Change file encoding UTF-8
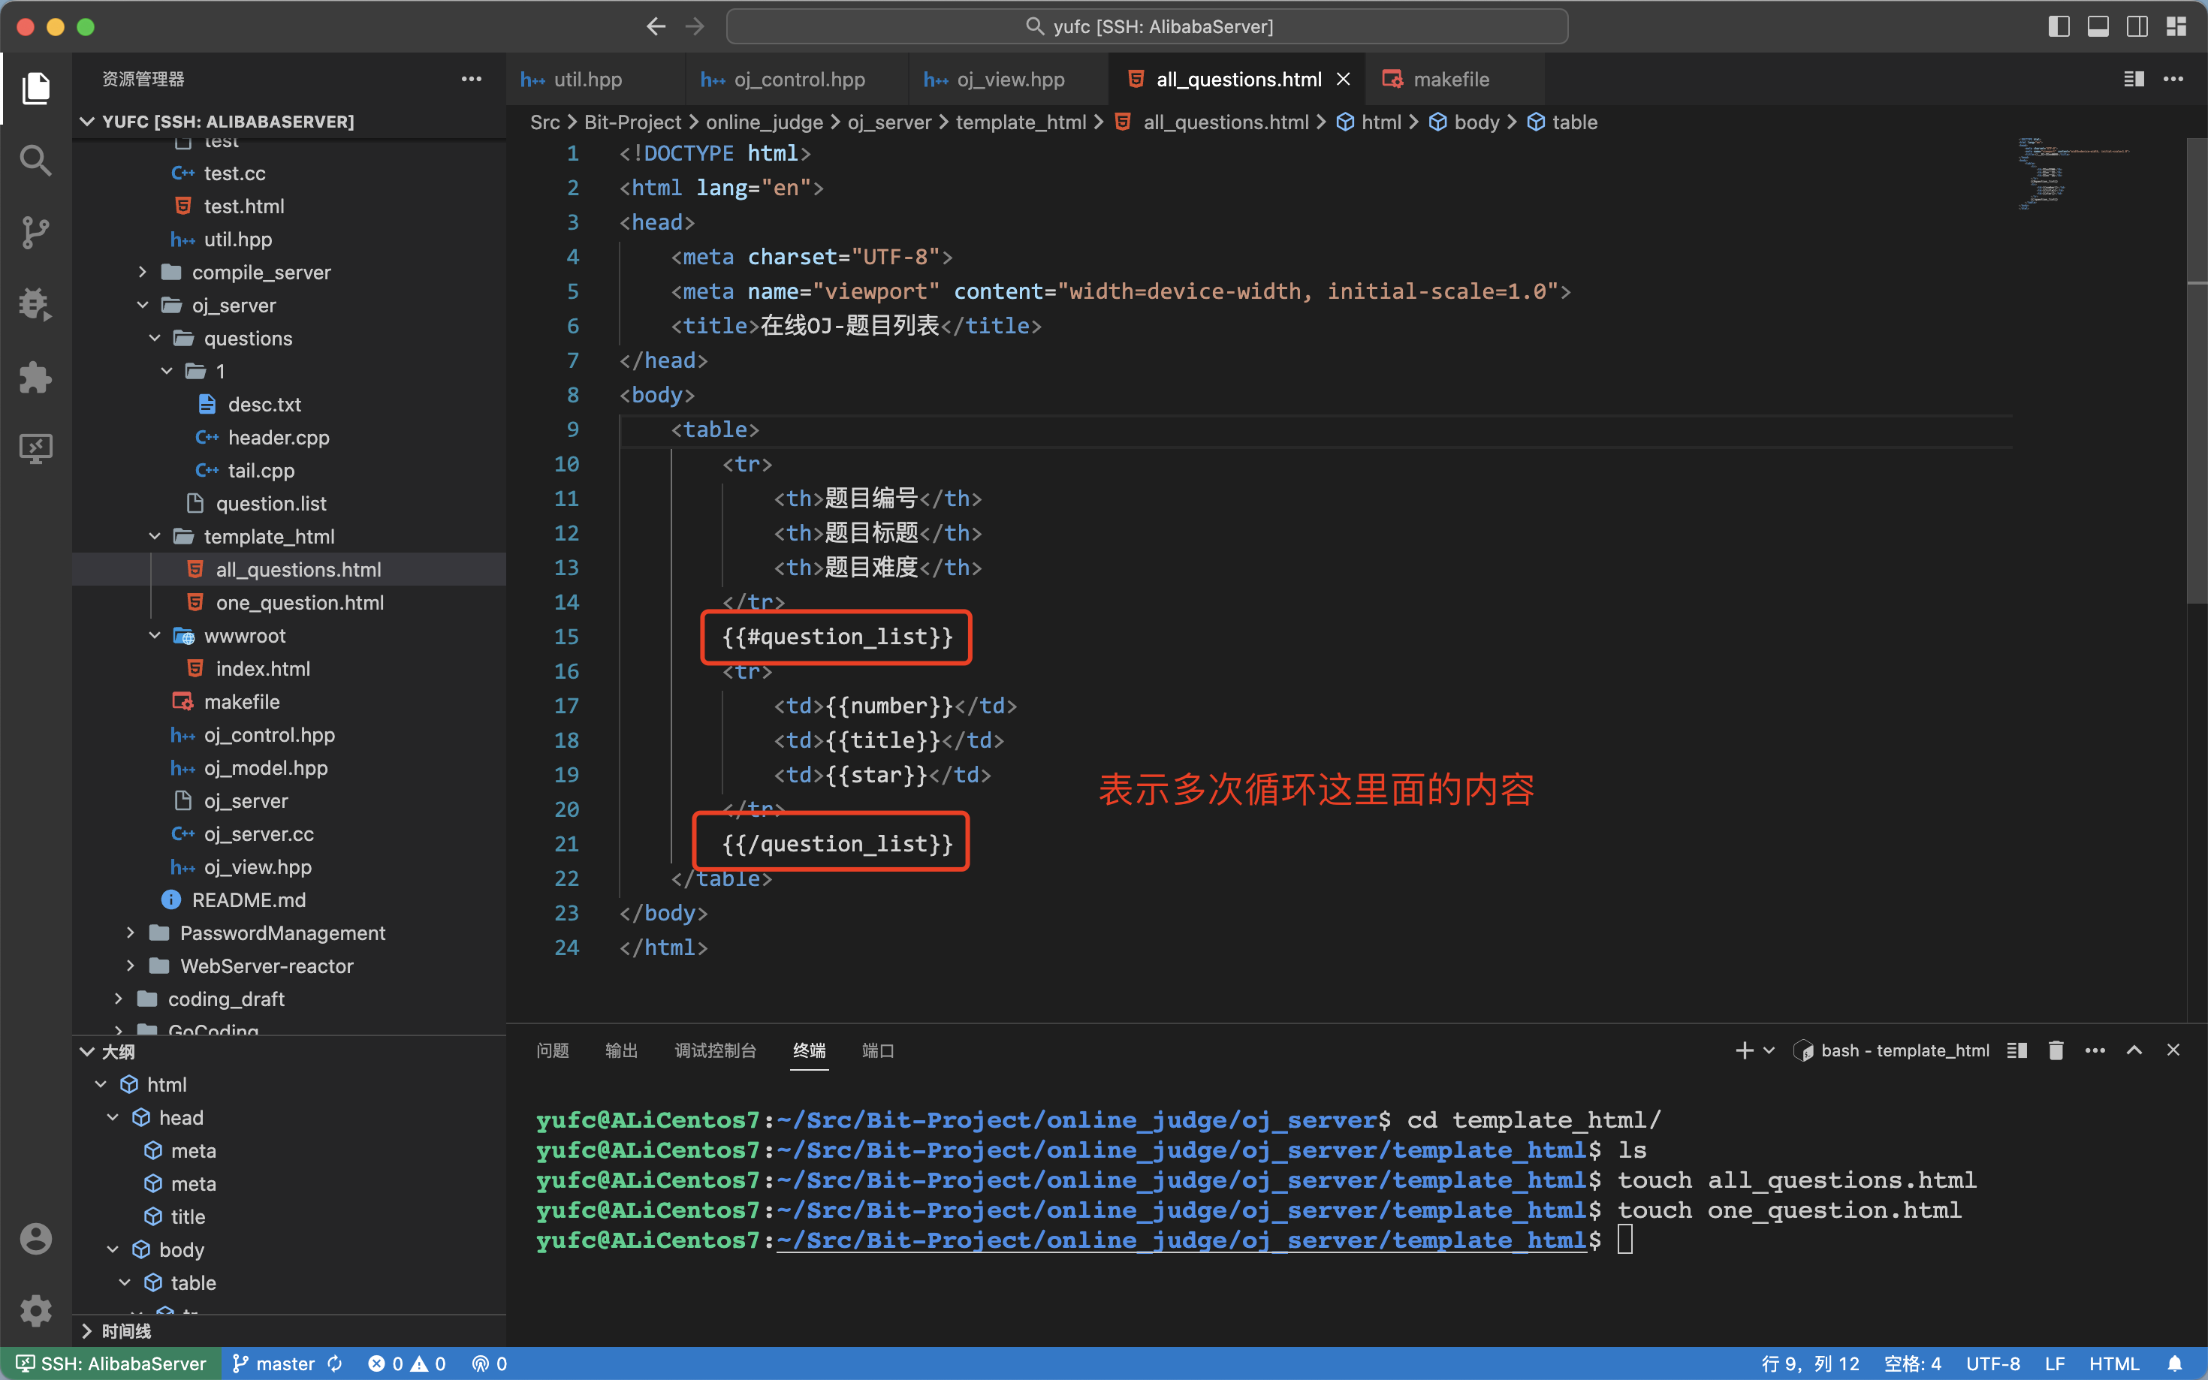This screenshot has height=1380, width=2208. click(x=1992, y=1363)
